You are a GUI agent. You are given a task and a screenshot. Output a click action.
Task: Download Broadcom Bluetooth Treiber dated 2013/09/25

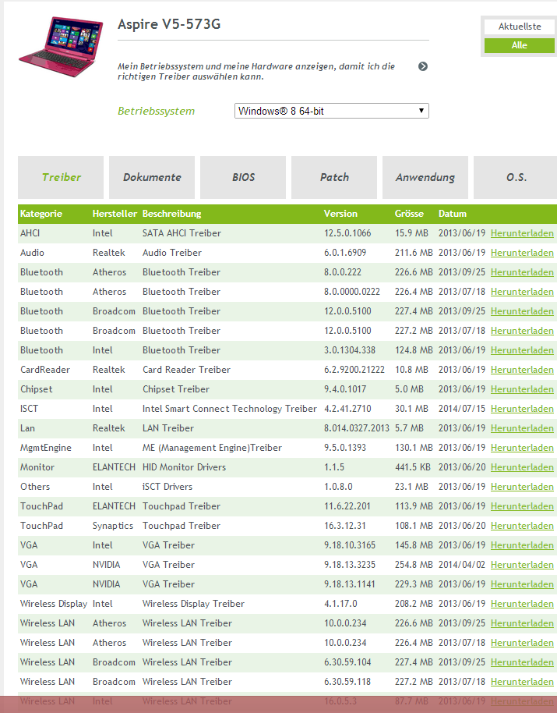522,311
